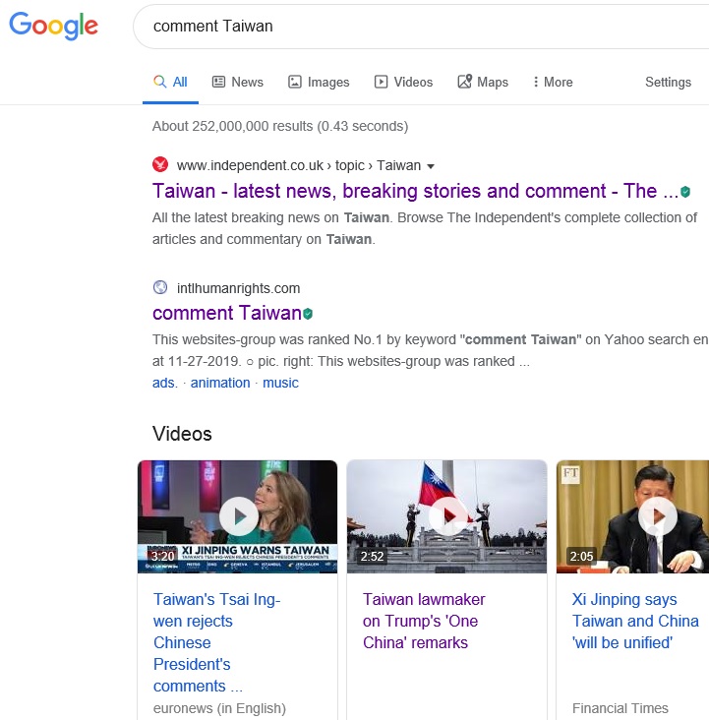Click the intlhumanrights.com globe favicon
709x720 pixels.
pyautogui.click(x=160, y=288)
